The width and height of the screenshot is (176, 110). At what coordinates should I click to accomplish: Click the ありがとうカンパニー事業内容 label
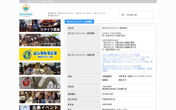[x=81, y=55]
